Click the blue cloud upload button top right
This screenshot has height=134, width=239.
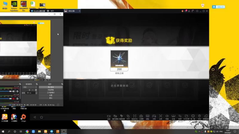219,7
